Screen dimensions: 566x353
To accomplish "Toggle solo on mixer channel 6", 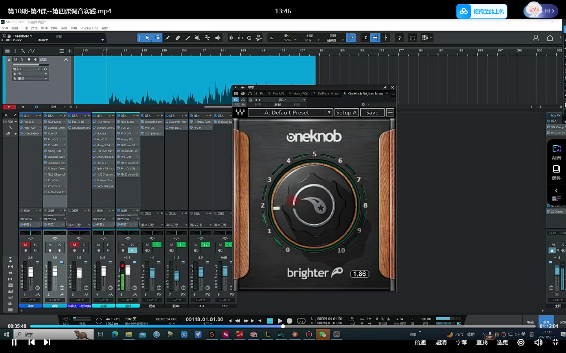I will tap(157, 245).
